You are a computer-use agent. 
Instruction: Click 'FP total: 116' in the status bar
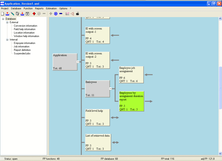(x=168, y=159)
